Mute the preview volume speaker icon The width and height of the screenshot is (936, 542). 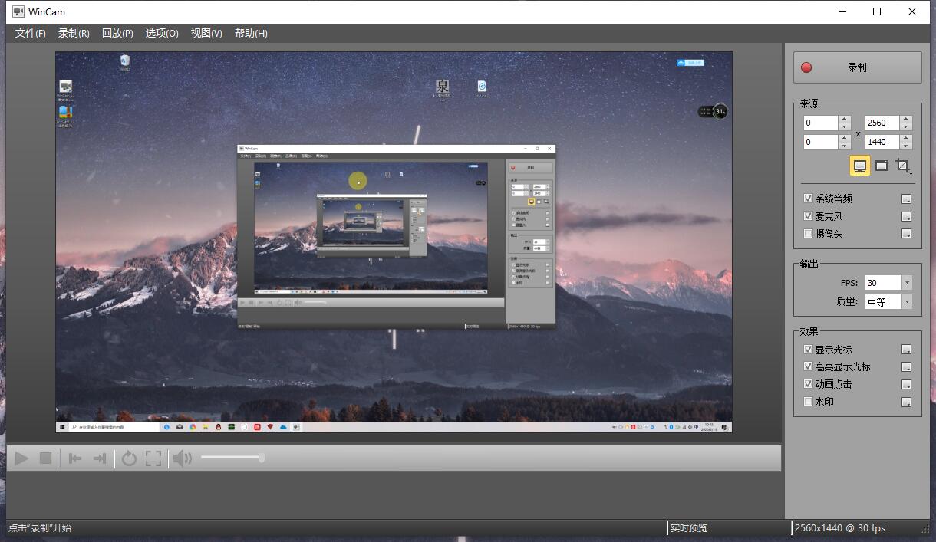click(x=183, y=458)
